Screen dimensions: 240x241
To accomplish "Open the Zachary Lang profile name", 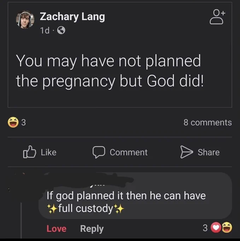I will [72, 17].
